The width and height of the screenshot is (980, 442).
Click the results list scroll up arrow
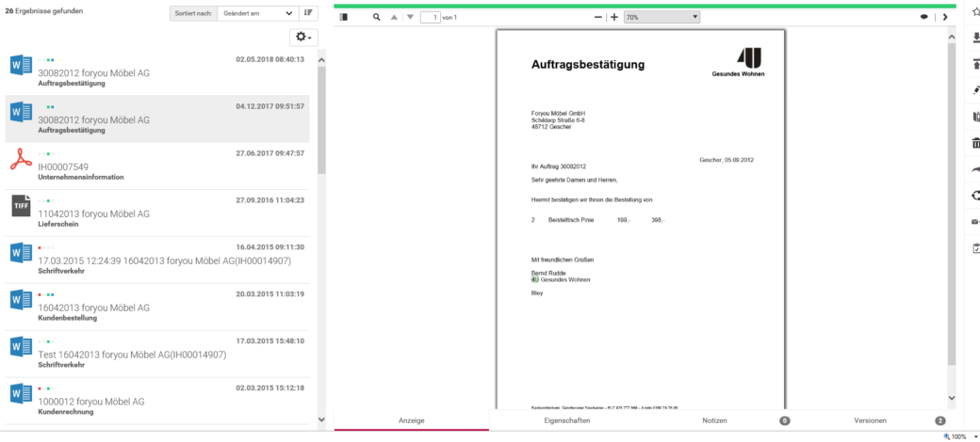click(322, 60)
